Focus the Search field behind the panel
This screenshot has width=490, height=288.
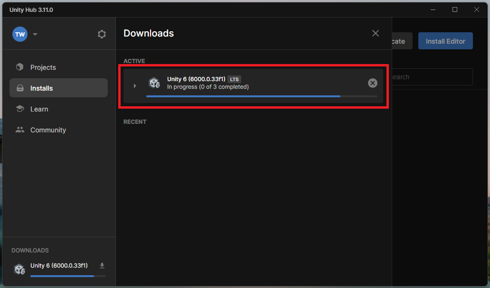click(430, 77)
